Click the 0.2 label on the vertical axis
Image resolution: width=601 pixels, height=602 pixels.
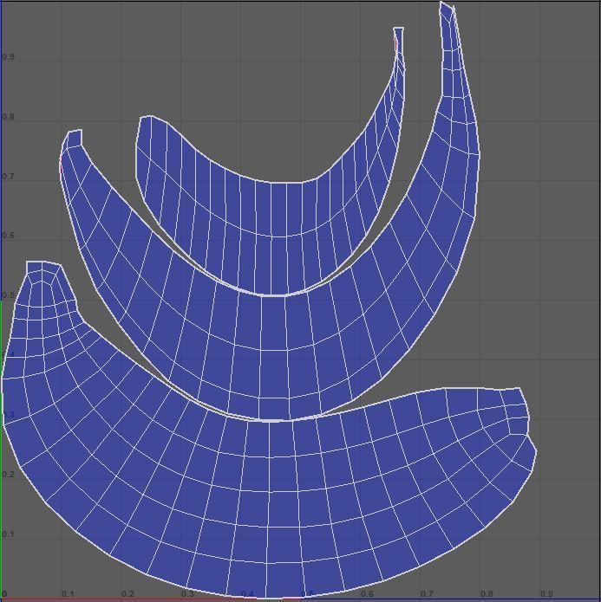(x=8, y=475)
